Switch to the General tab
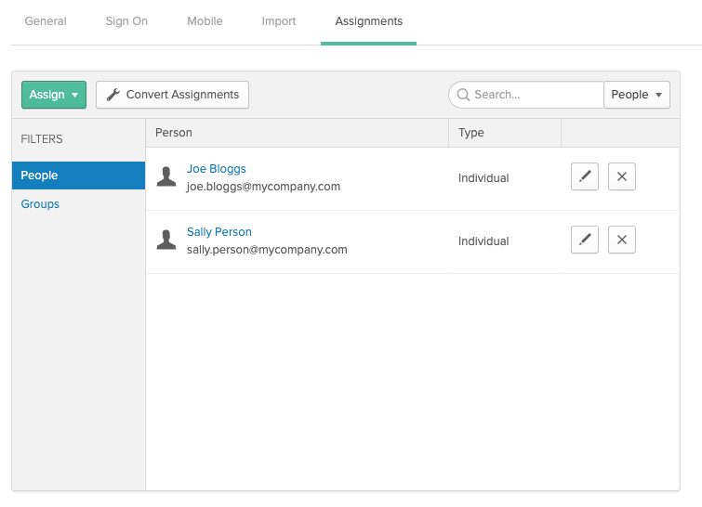The width and height of the screenshot is (702, 507). coord(46,21)
